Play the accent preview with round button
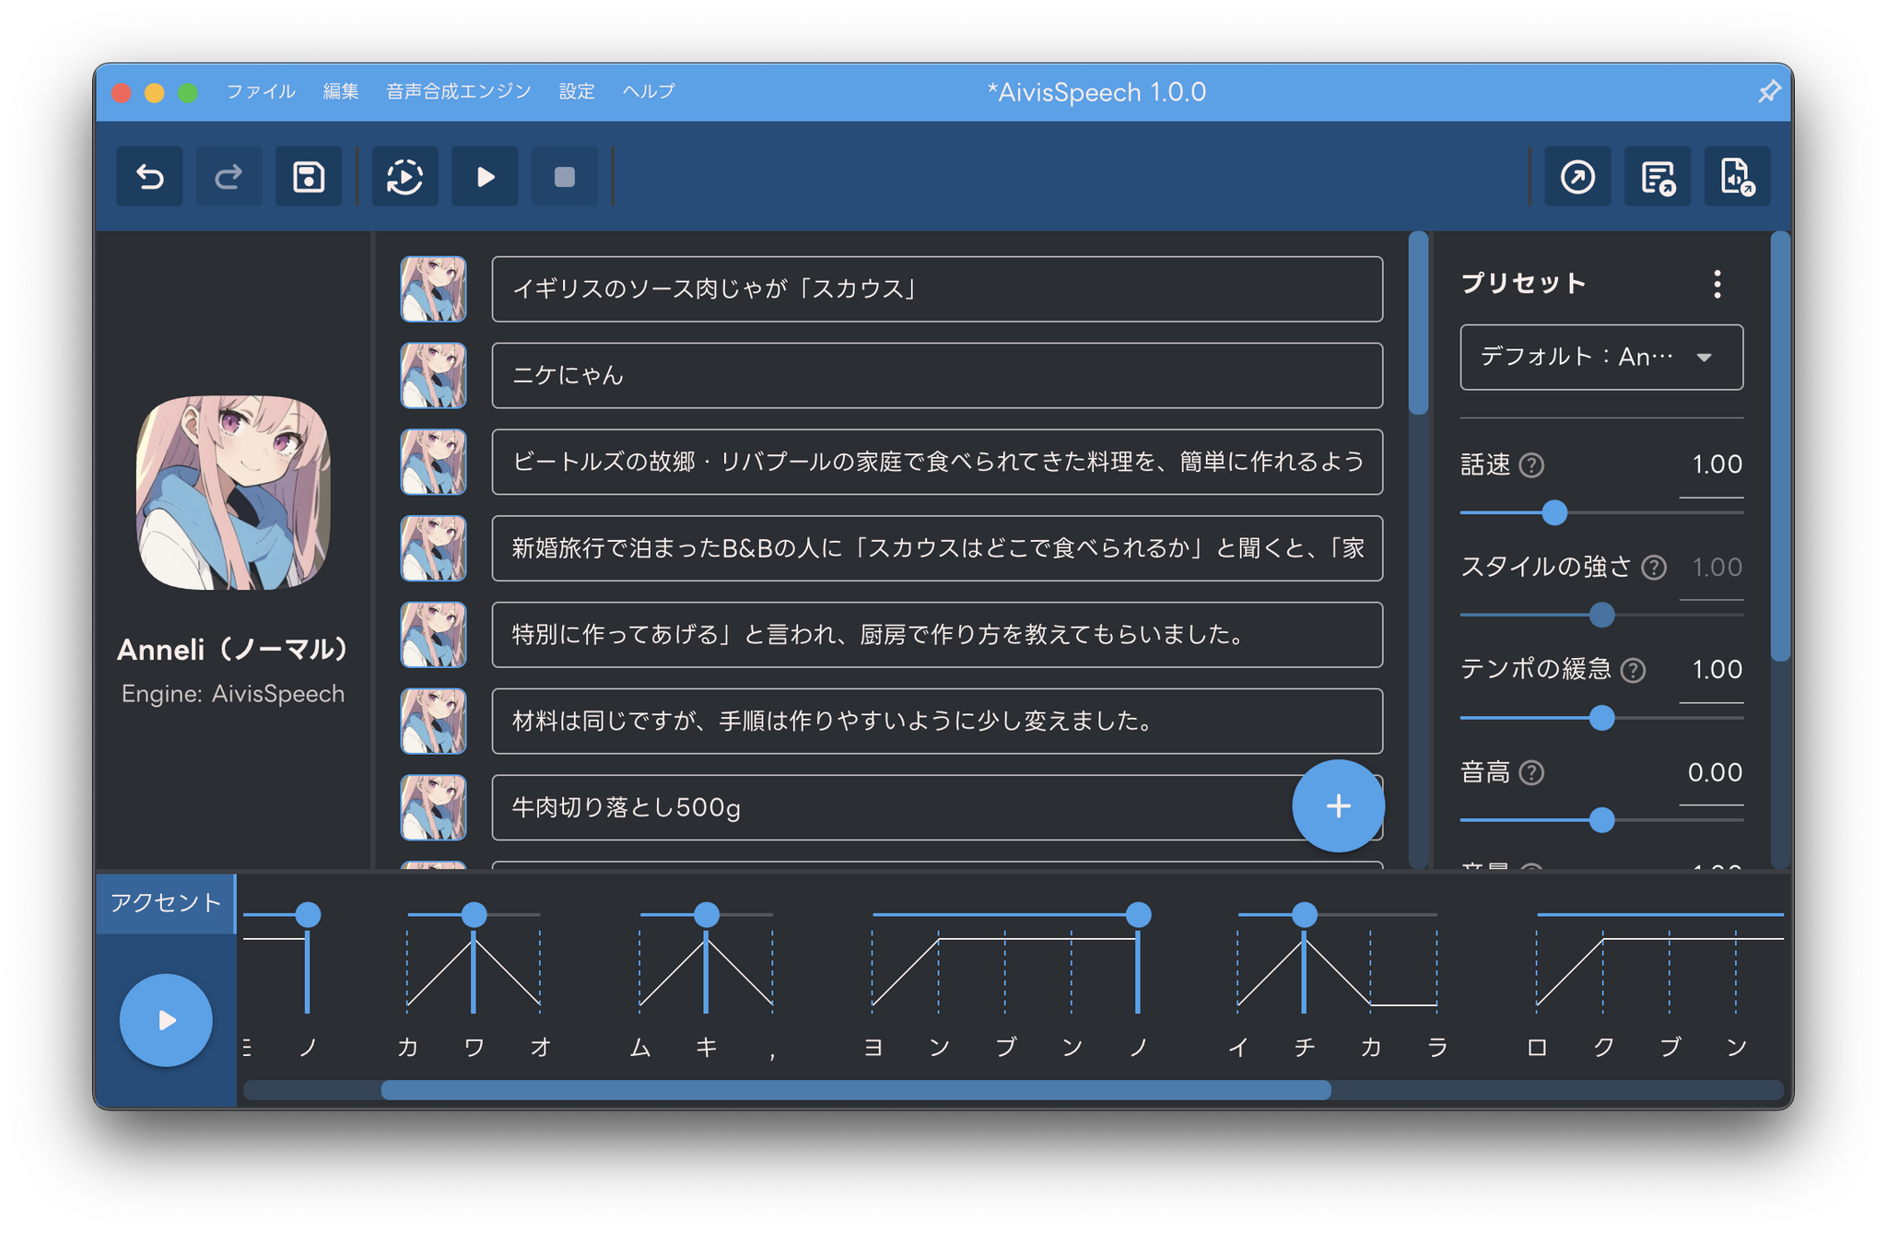 pyautogui.click(x=166, y=1020)
